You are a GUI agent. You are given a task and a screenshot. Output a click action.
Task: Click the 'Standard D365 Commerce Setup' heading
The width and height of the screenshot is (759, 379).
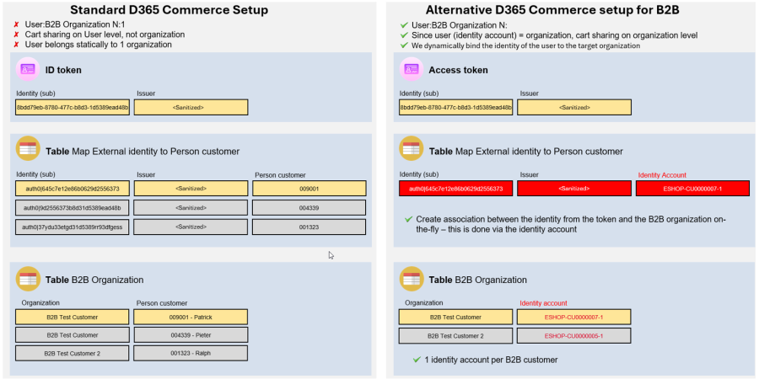[169, 9]
